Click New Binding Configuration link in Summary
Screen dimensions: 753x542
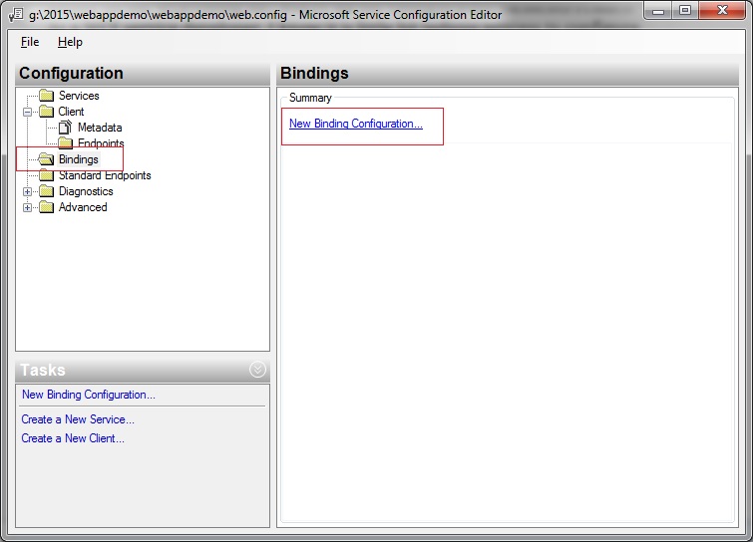pos(356,124)
